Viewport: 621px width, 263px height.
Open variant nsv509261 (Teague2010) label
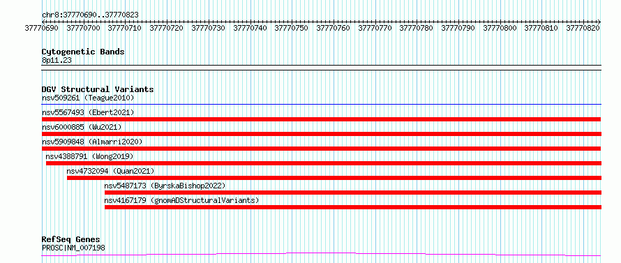point(88,98)
